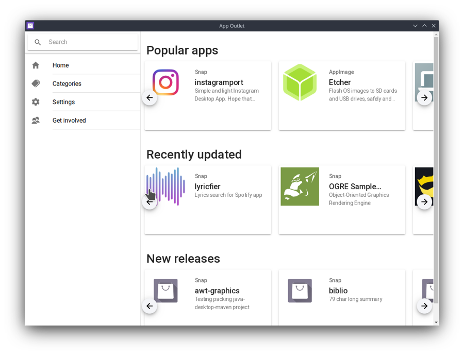
Task: Click the Get involved people icon
Action: click(36, 121)
